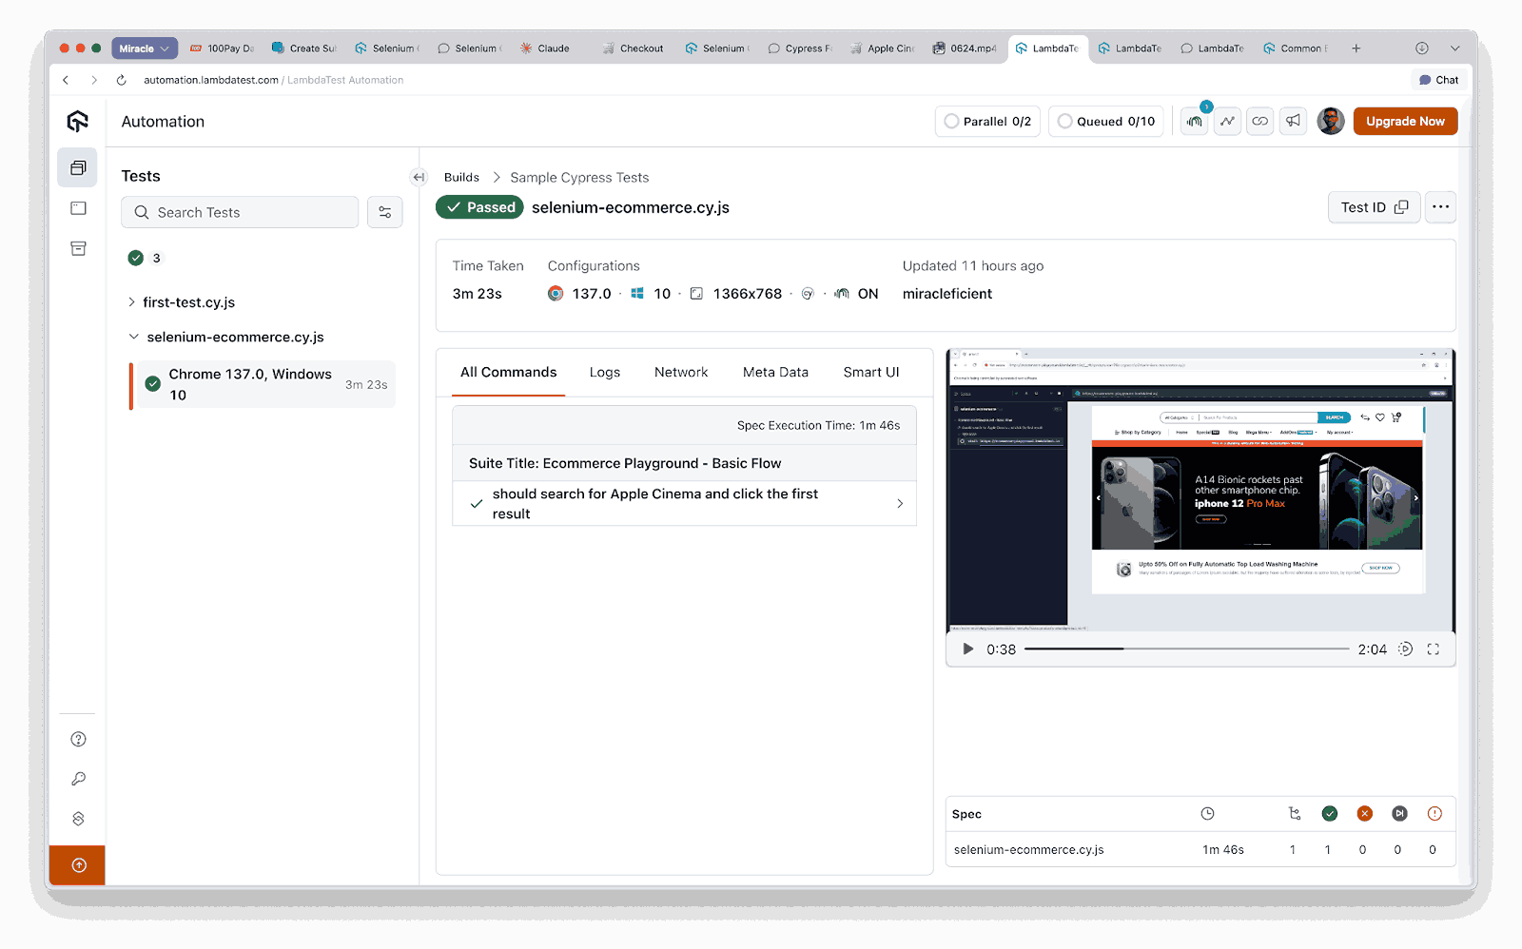Viewport: 1522px width, 949px height.
Task: Open the notifications icon with badge 1
Action: click(x=1194, y=121)
